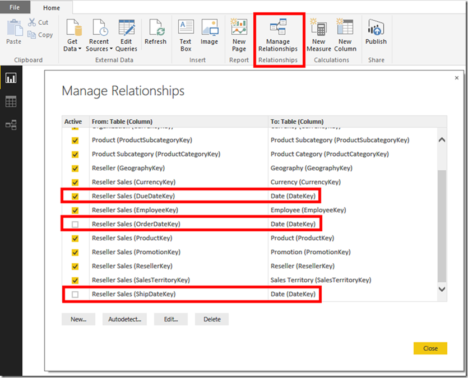The width and height of the screenshot is (468, 378).
Task: Select the Currency (CurrencyKey) cell
Action: (x=305, y=182)
